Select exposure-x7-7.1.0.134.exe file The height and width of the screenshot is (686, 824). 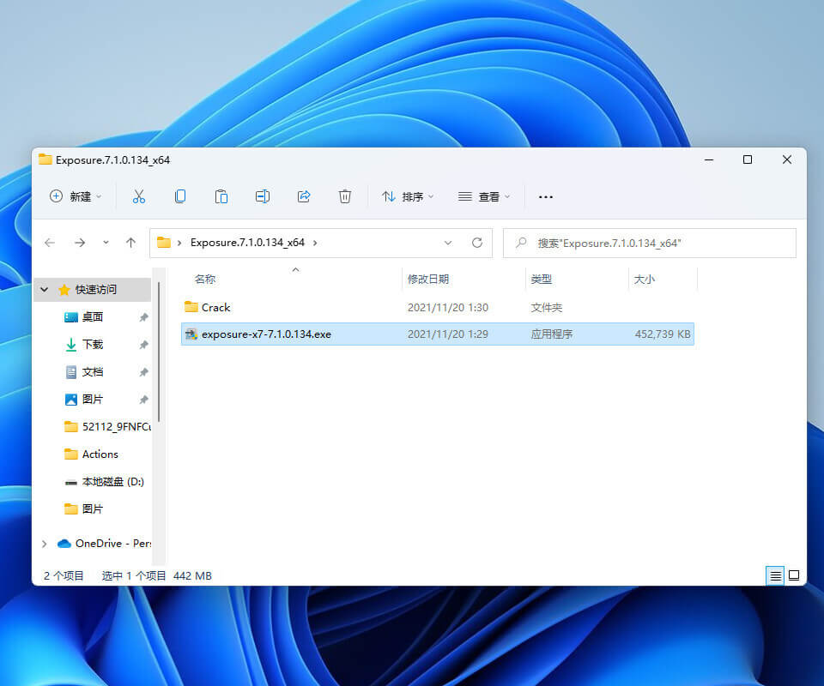coord(266,334)
